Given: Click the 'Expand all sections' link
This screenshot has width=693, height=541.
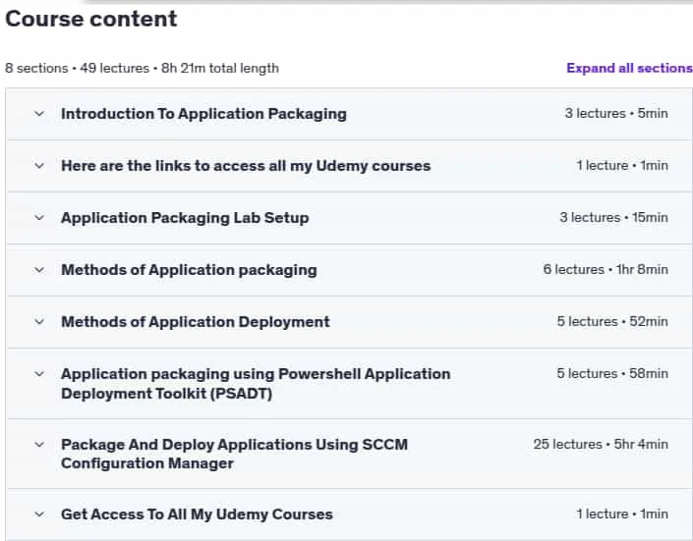Looking at the screenshot, I should pos(629,68).
